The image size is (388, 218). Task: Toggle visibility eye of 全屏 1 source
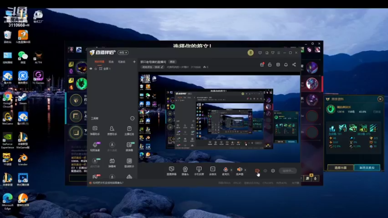pyautogui.click(x=91, y=69)
